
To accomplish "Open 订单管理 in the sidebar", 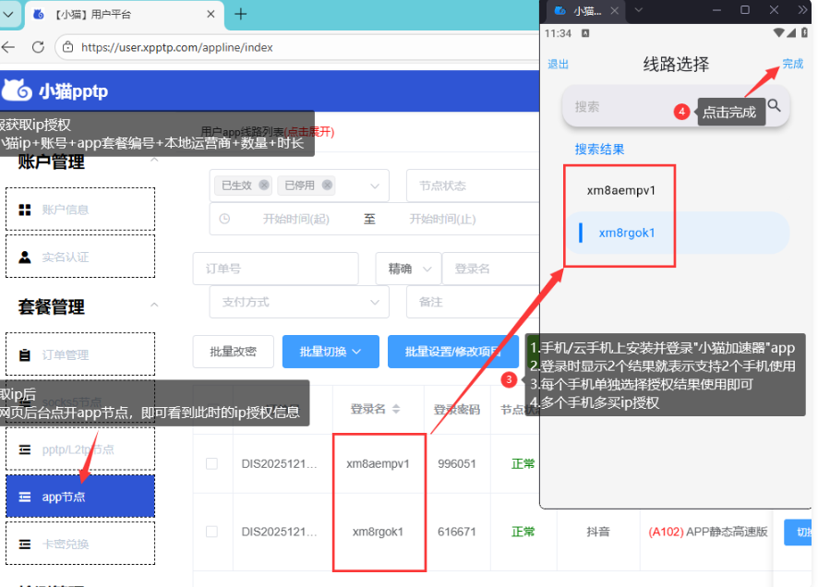I will tap(80, 354).
